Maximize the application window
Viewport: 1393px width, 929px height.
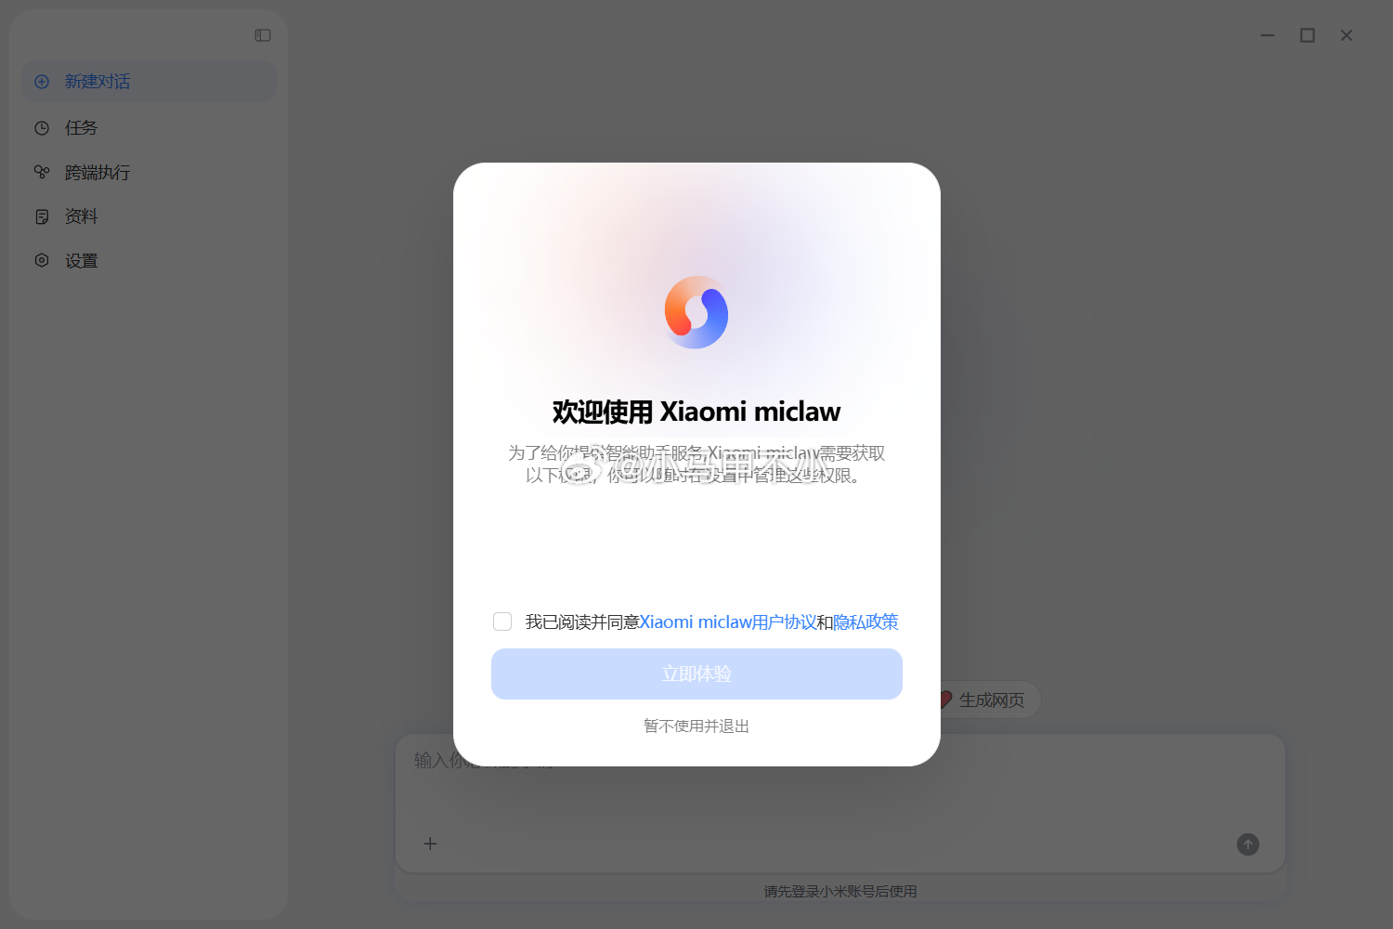1308,35
